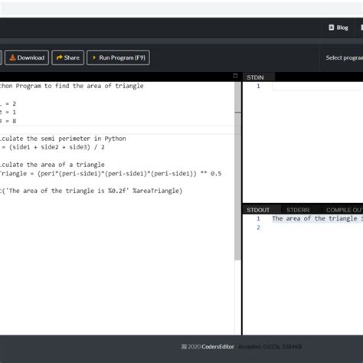
Task: Click the print line with '%0.2f'
Action: (91, 191)
